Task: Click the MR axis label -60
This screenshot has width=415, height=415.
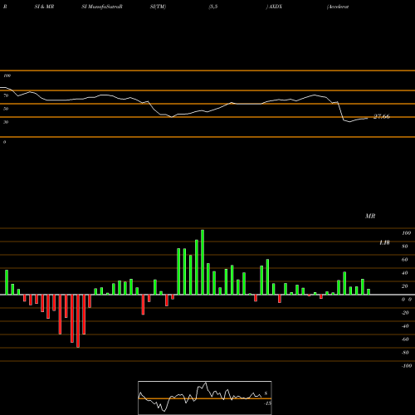Action: [405, 339]
